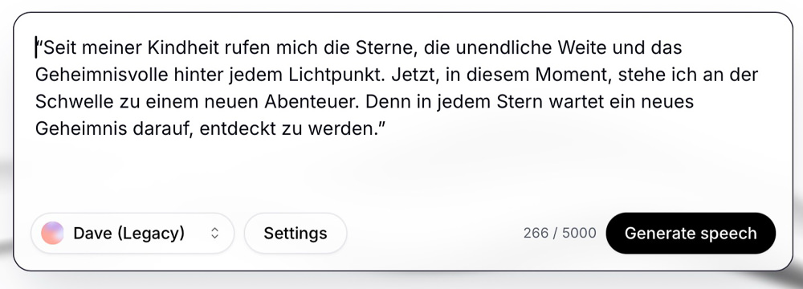This screenshot has height=289, width=803.
Task: Click the word "Stern" in third line
Action: 521,102
